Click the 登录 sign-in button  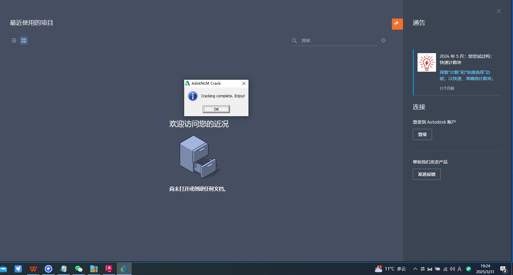pyautogui.click(x=422, y=134)
